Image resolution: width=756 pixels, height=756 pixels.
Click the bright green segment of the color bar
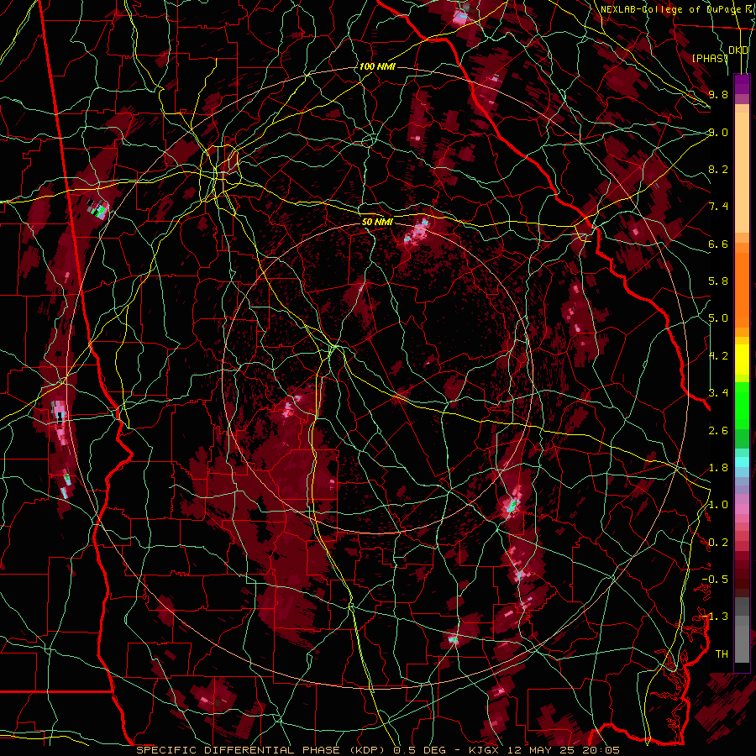742,404
